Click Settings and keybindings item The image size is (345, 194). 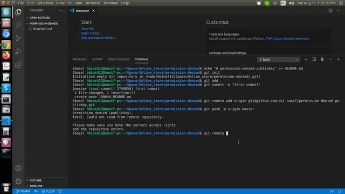click(227, 53)
